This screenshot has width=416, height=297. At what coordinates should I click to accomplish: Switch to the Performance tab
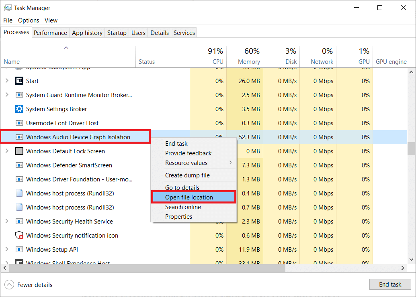click(x=50, y=33)
